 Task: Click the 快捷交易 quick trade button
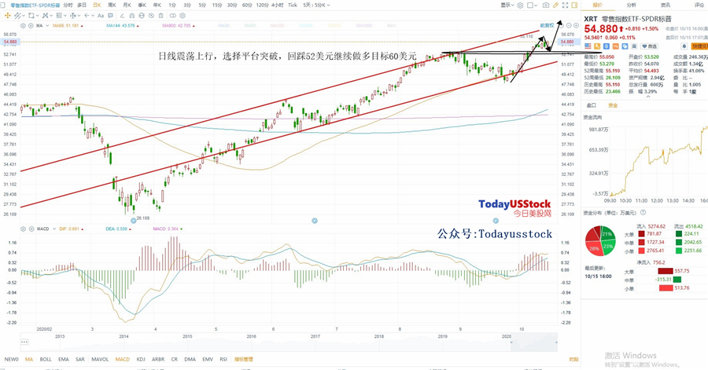699,46
